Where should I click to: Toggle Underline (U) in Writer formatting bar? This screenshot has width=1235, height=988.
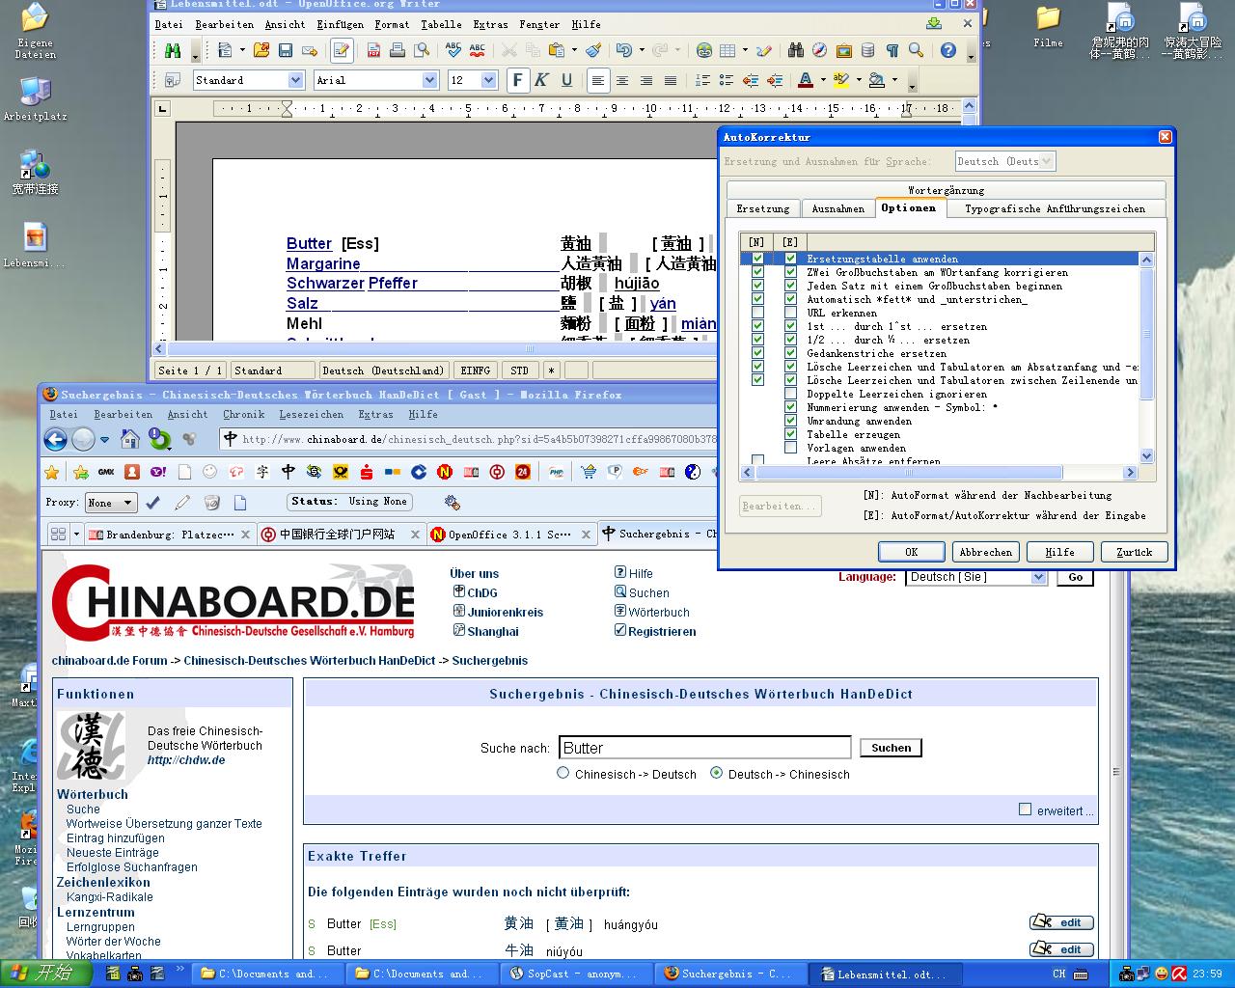coord(566,80)
